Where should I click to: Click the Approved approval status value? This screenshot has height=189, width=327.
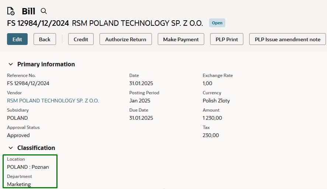click(x=18, y=135)
